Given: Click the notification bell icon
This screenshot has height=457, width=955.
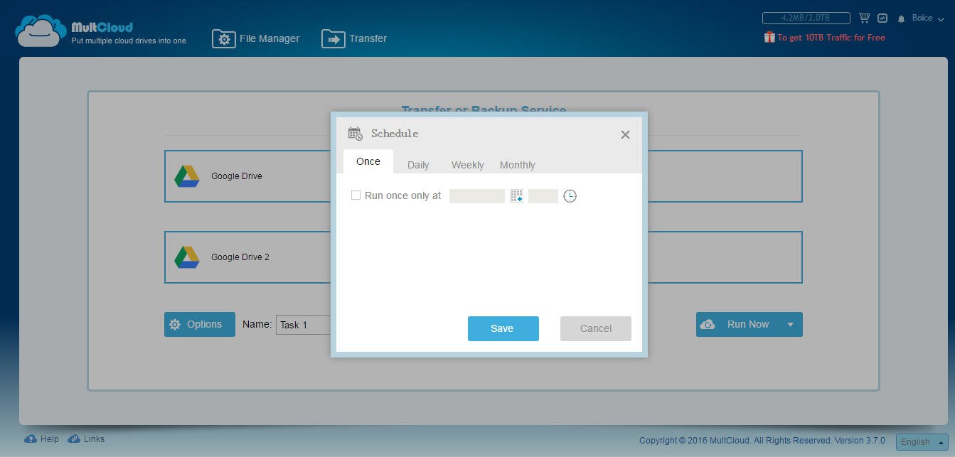Looking at the screenshot, I should pos(901,18).
